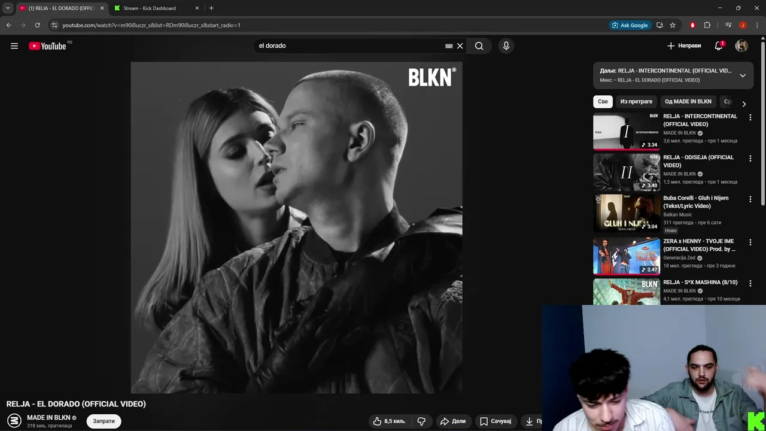Open the tab search dropdown
The height and width of the screenshot is (431, 766).
(8, 8)
